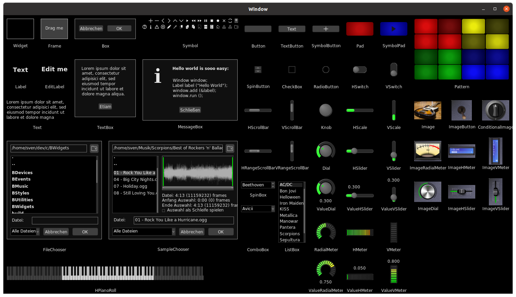Click the circled X error symbol
The width and height of the screenshot is (516, 297).
(x=163, y=27)
